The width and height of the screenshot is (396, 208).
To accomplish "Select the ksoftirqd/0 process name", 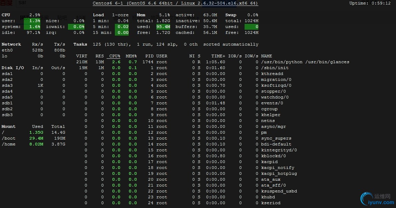I will (x=276, y=85).
